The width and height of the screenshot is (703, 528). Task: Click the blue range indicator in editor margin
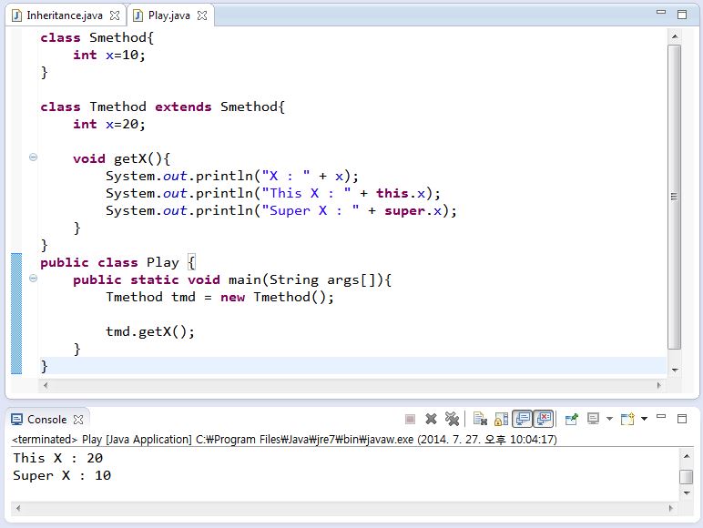[x=16, y=313]
